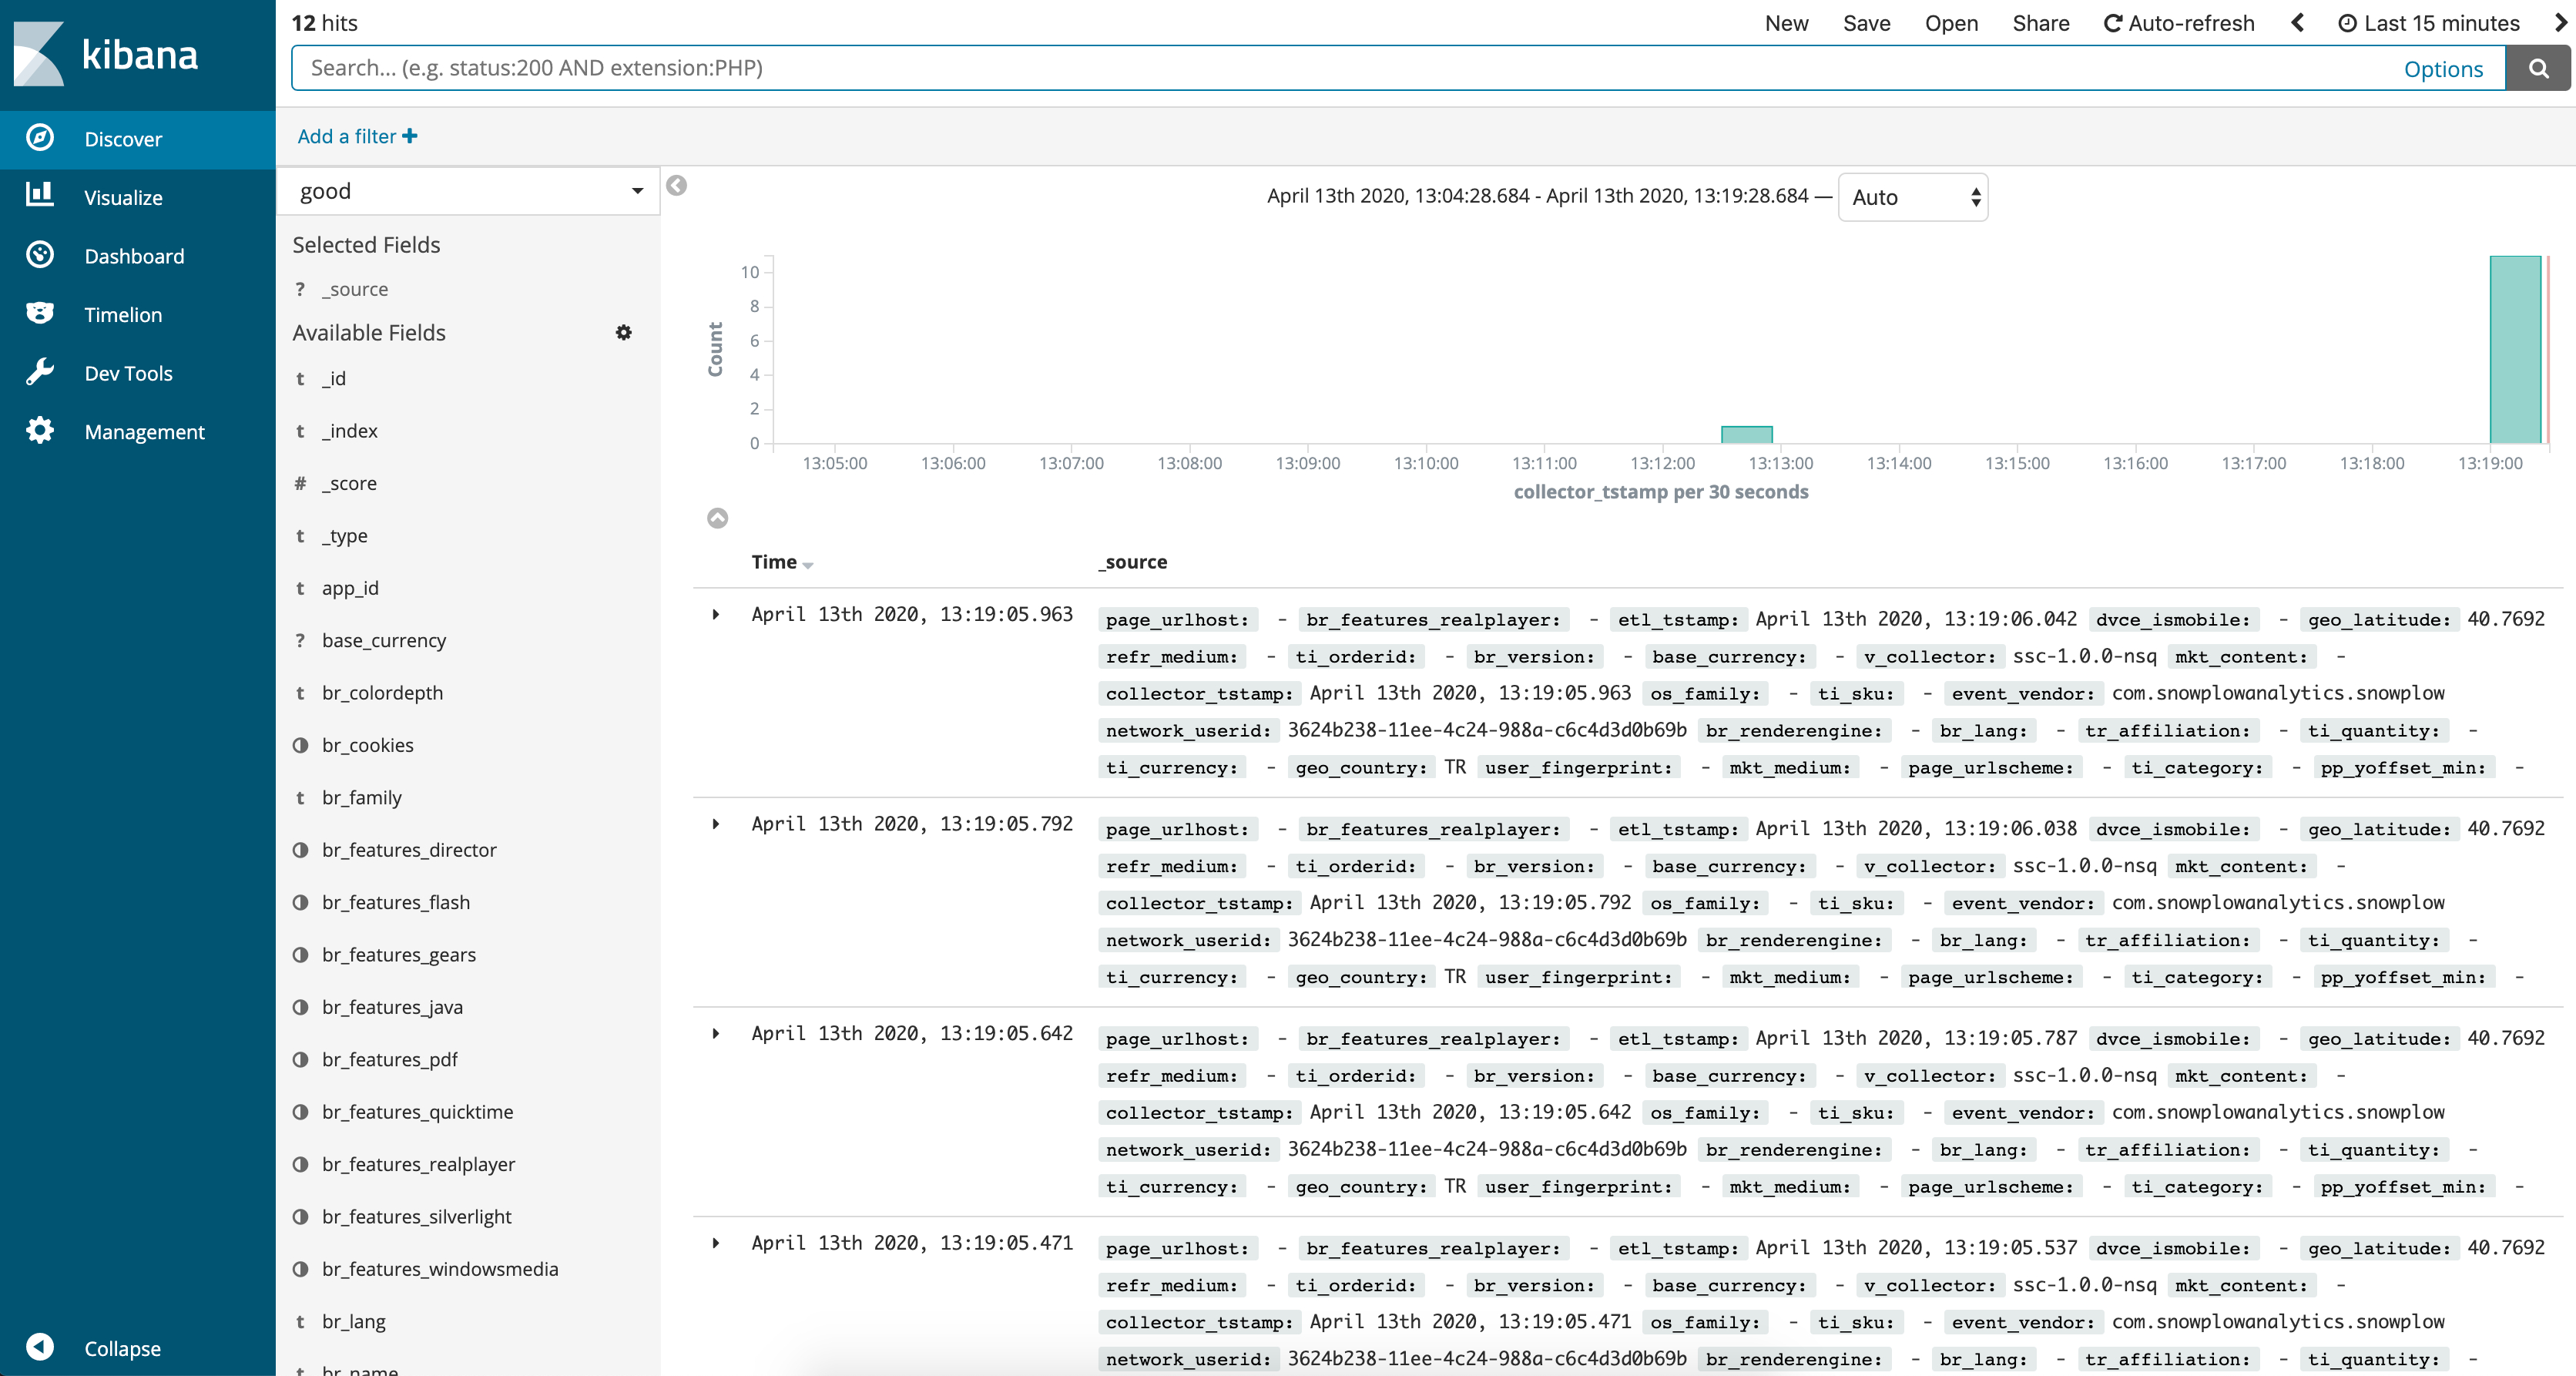This screenshot has width=2576, height=1376.
Task: Open the Auto interval dropdown
Action: click(1912, 197)
